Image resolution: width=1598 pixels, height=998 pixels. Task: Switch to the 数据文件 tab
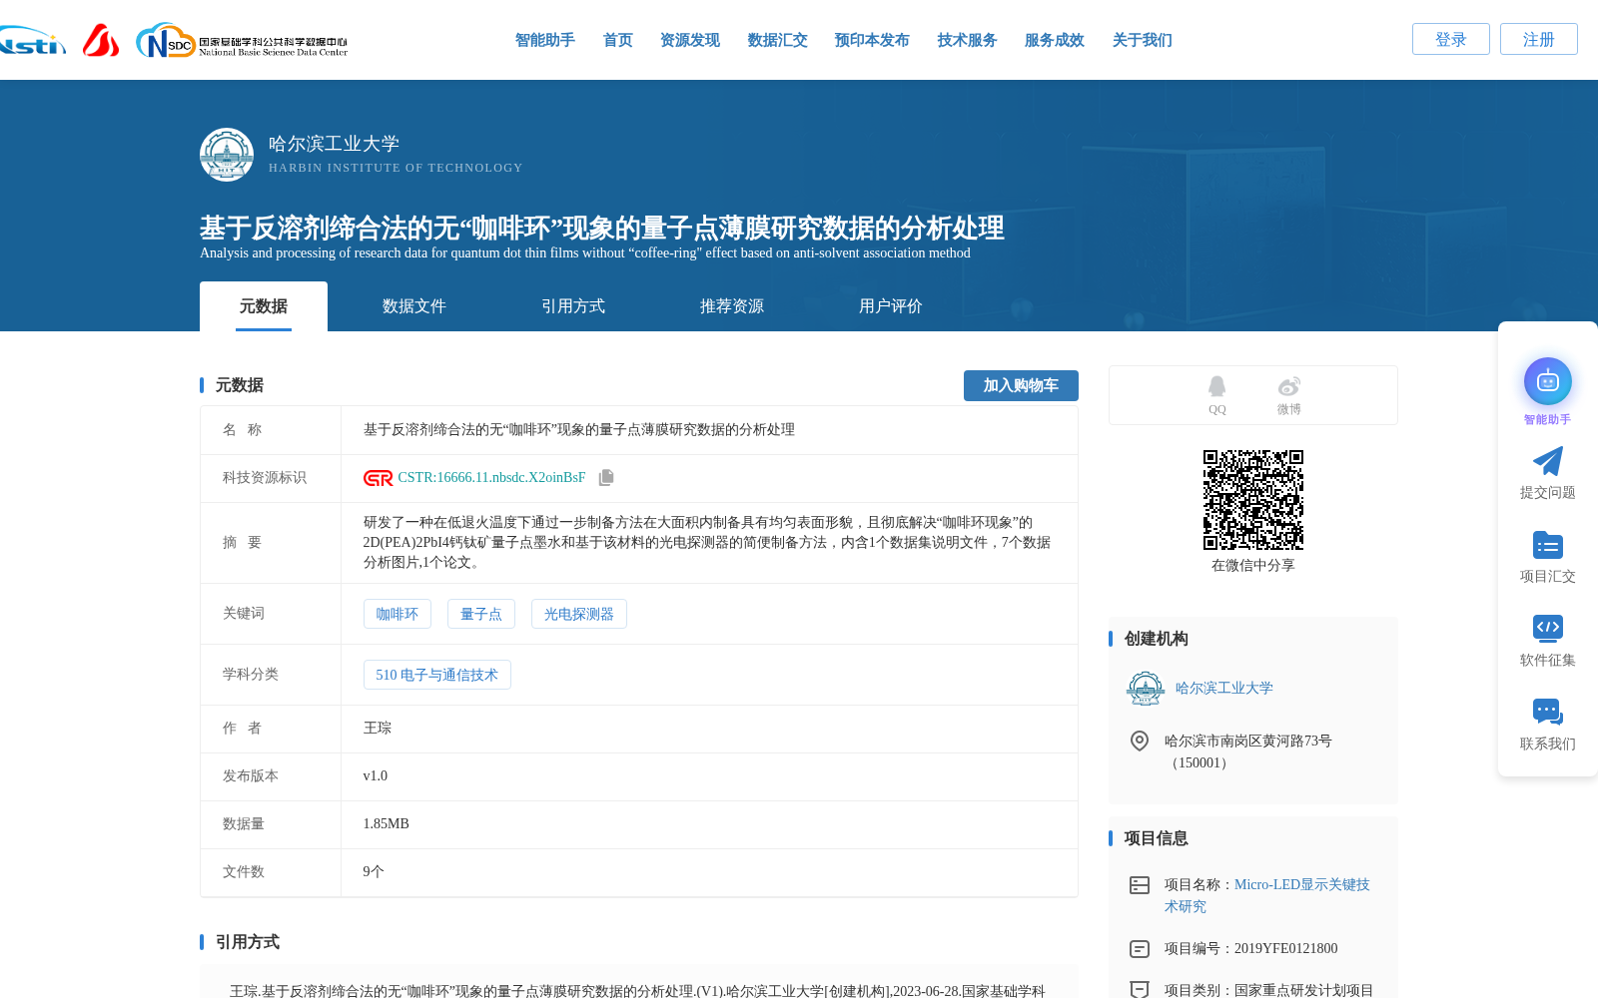pos(414,306)
